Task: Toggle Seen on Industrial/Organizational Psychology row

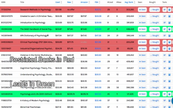Action: (x=142, y=49)
